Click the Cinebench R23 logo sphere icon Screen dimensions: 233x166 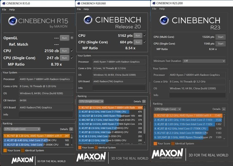pos(163,20)
